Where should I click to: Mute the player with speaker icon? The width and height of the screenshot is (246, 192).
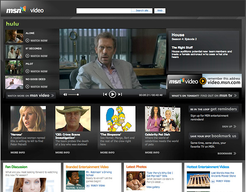point(65,94)
